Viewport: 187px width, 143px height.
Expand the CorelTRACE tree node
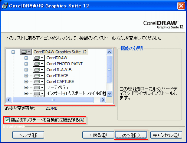(x=26, y=76)
